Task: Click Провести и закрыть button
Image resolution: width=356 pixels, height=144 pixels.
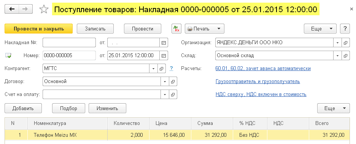Action: coord(38,29)
